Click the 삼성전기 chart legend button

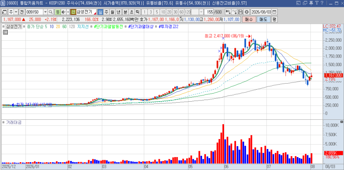click(13, 27)
